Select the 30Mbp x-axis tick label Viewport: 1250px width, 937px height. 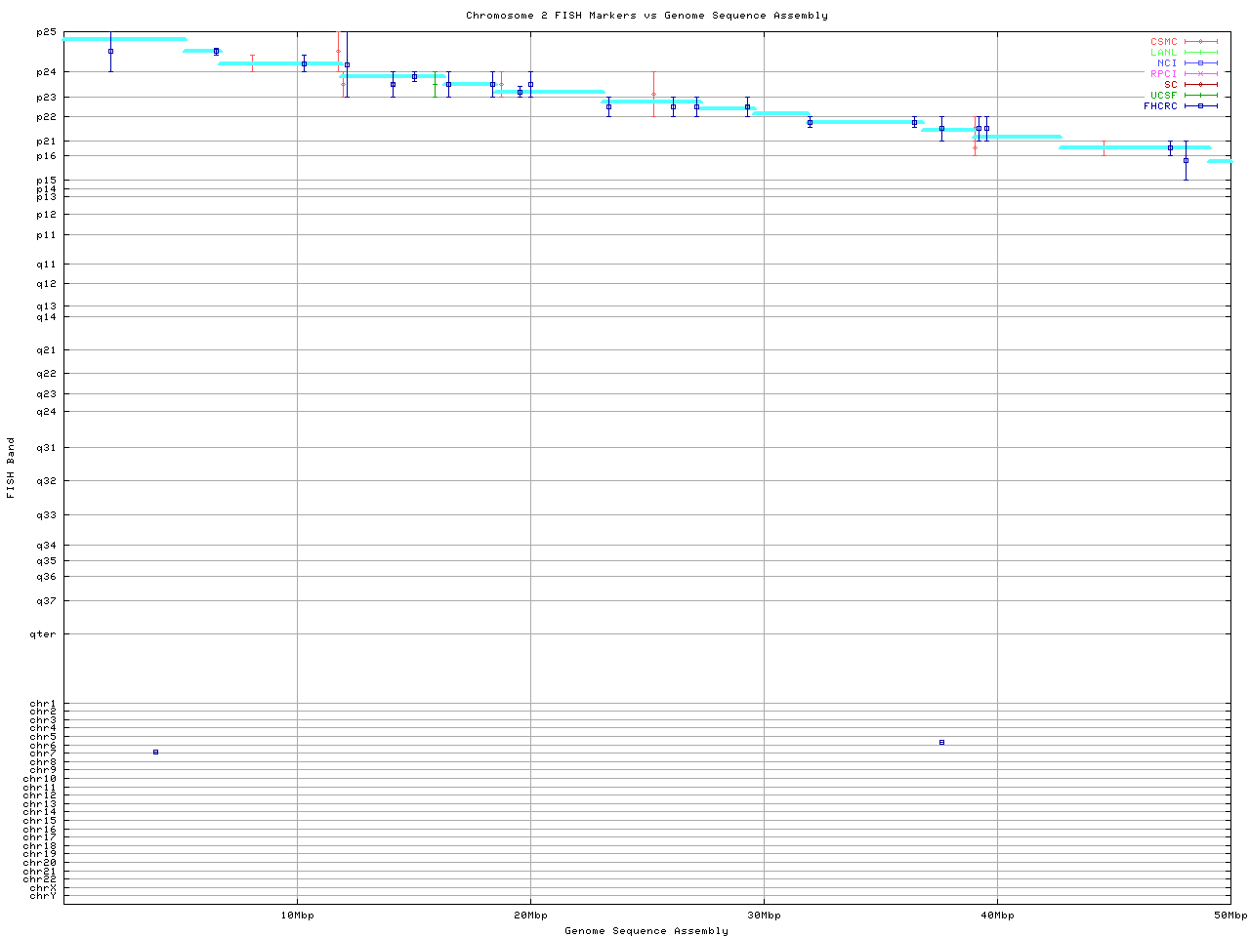point(764,916)
